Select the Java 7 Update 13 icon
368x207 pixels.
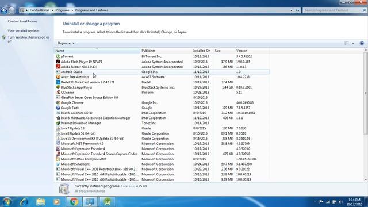click(58, 128)
